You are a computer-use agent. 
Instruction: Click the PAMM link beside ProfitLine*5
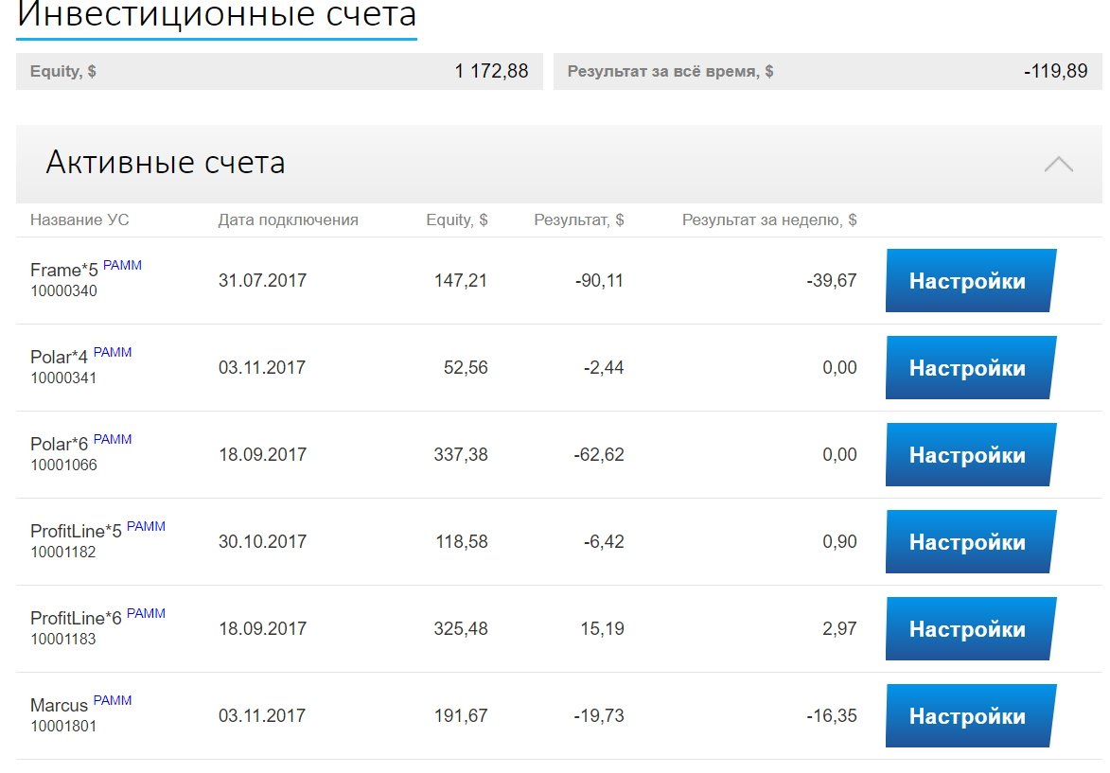pyautogui.click(x=146, y=527)
